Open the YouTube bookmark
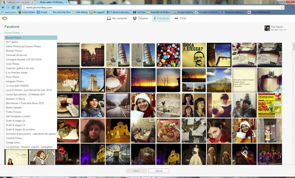Screen dimensions: 295x178 [139, 12]
